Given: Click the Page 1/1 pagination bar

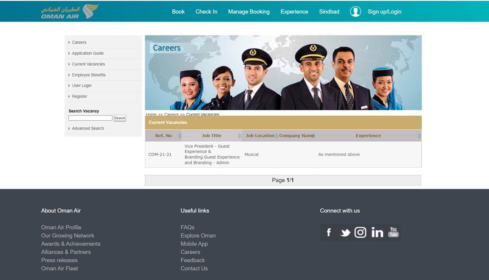Looking at the screenshot, I should pyautogui.click(x=283, y=180).
